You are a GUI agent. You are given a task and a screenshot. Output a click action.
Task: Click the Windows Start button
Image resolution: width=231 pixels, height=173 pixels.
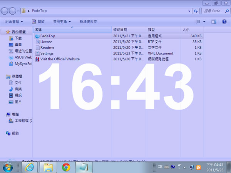[x=8, y=167]
